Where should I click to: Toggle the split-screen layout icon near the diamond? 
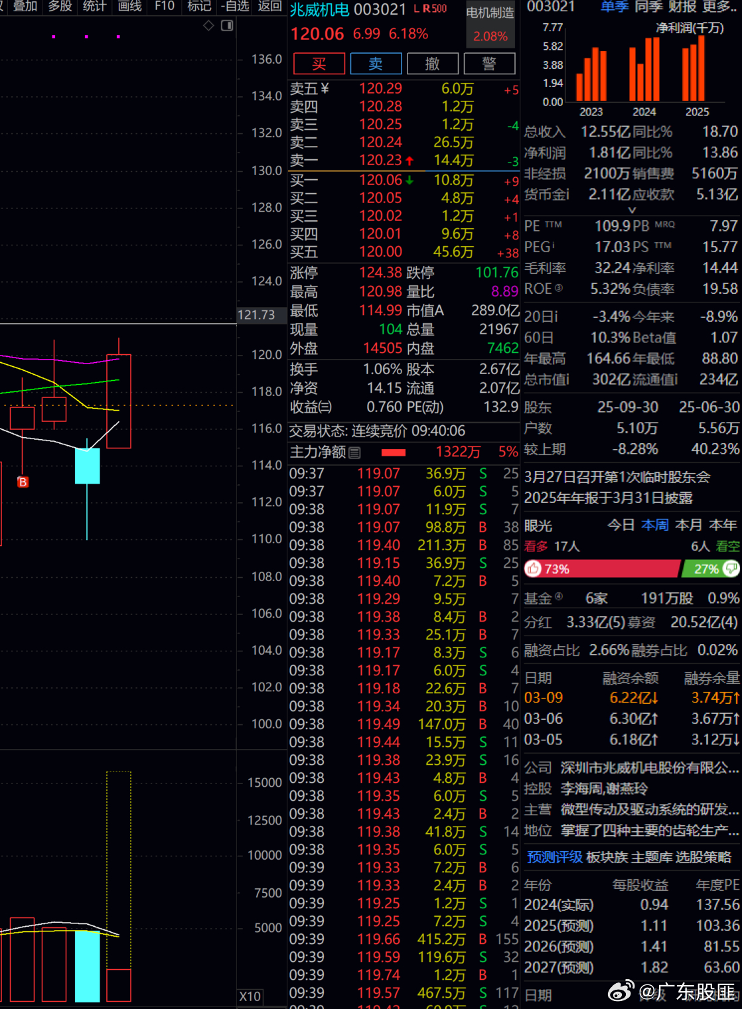(x=226, y=26)
